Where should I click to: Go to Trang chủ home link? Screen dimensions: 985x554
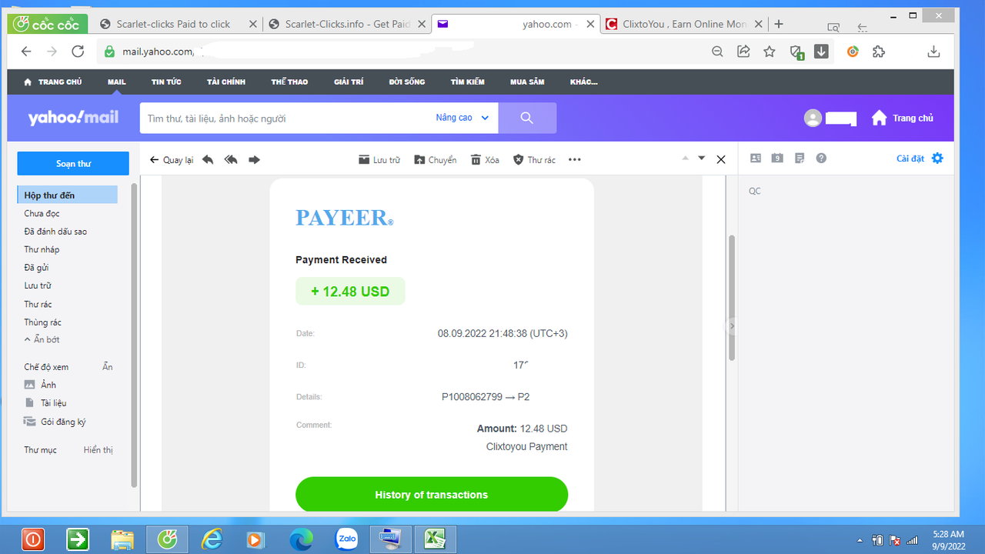[903, 118]
